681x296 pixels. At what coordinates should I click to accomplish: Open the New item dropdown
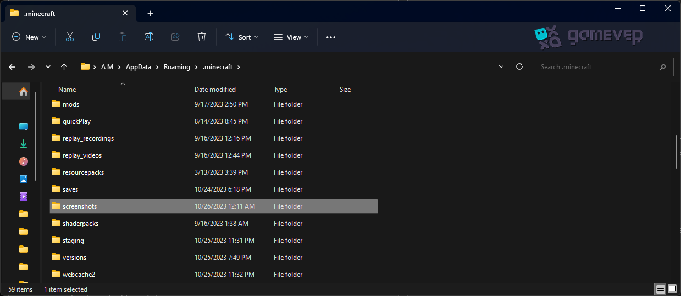[29, 37]
